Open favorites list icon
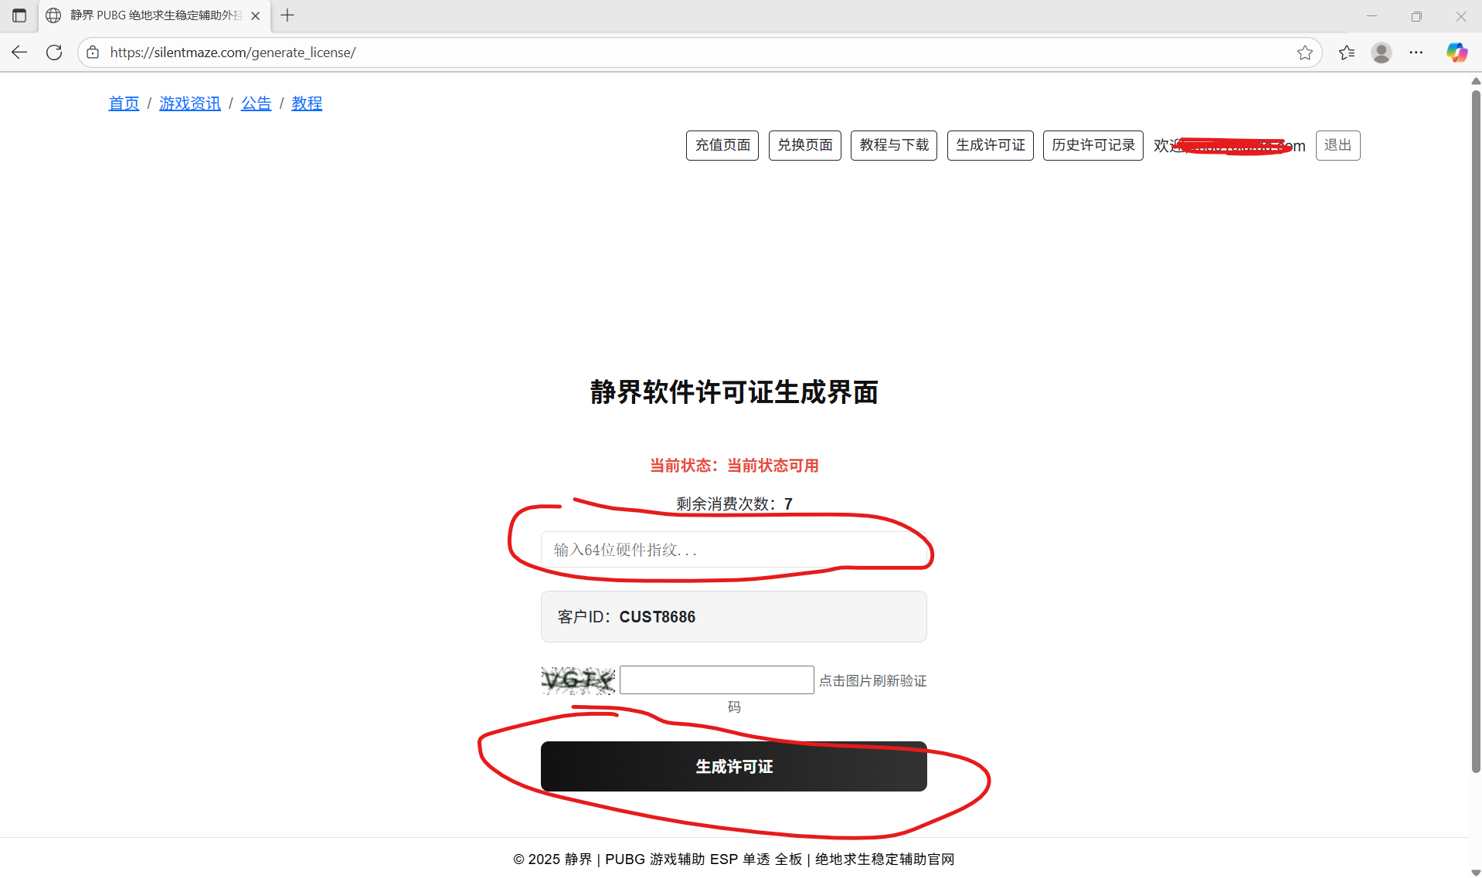The width and height of the screenshot is (1482, 878). (1346, 53)
